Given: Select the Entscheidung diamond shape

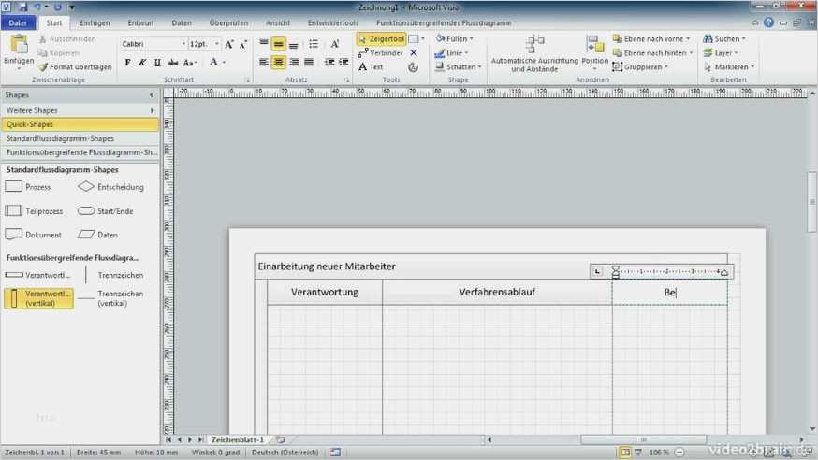Looking at the screenshot, I should [x=110, y=187].
